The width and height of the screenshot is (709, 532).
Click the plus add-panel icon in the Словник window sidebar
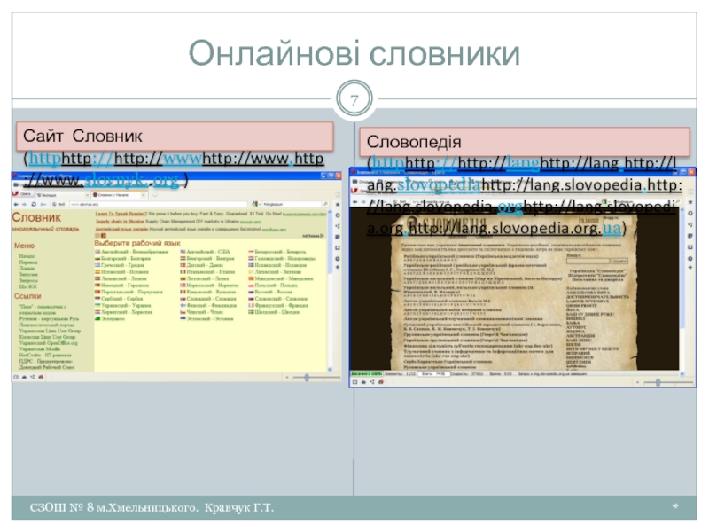pos(338,268)
